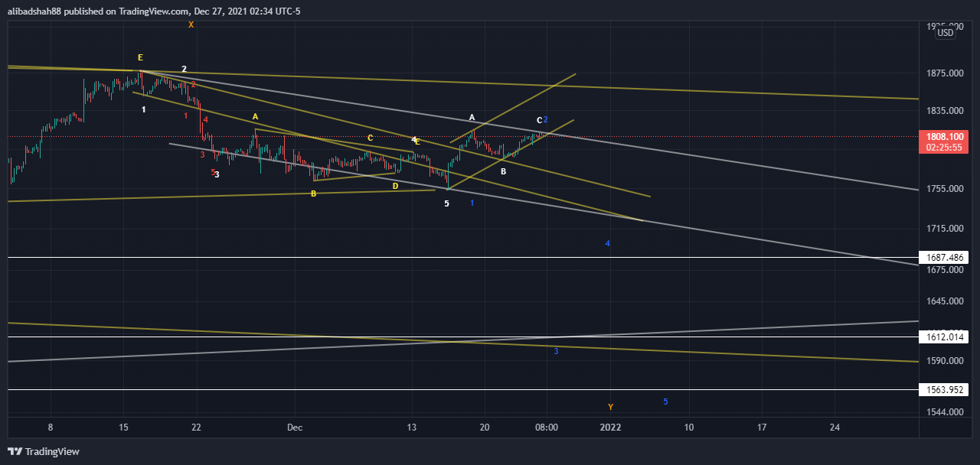Click the 1590.000 price axis label
Screen dimensions: 980x465
click(944, 361)
